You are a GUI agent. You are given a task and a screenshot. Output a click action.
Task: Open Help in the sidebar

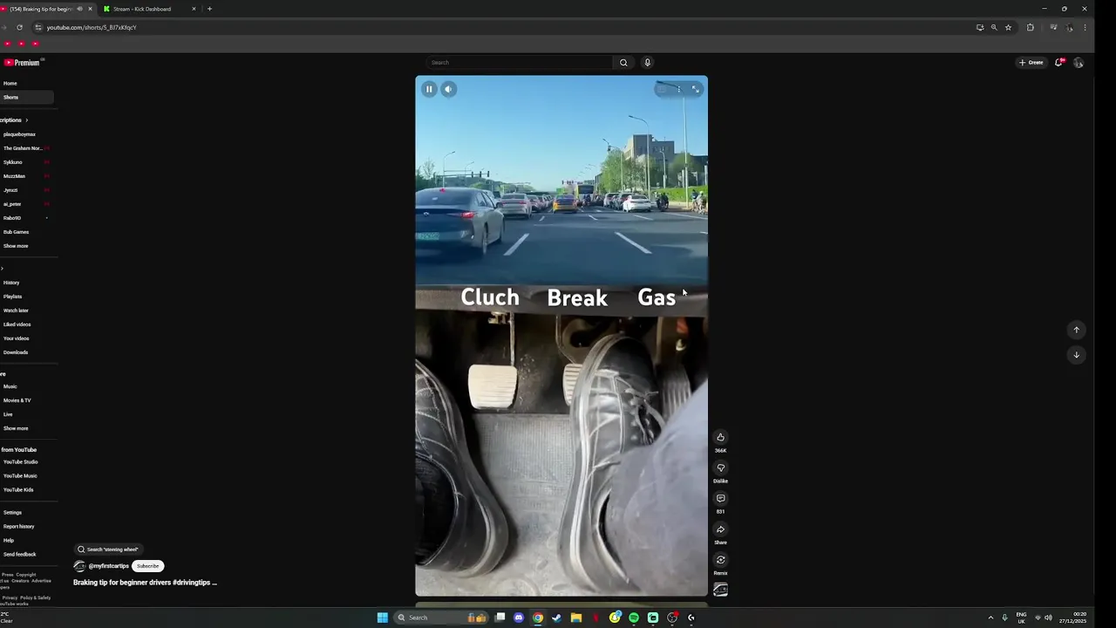(9, 541)
